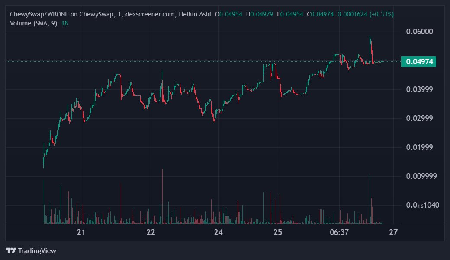Click the 06:37 time axis label
The height and width of the screenshot is (260, 450).
pos(339,232)
